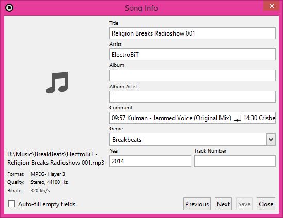Click the Year field showing 2014
283x218 pixels.
(150, 161)
